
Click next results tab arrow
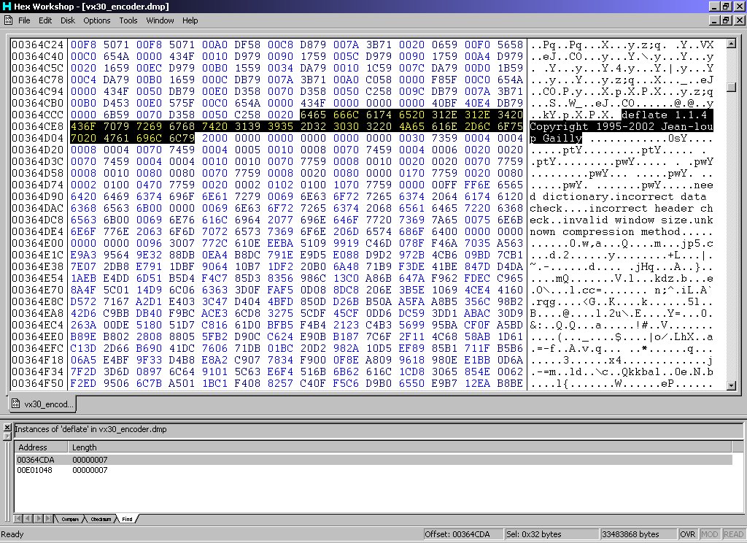[38, 519]
